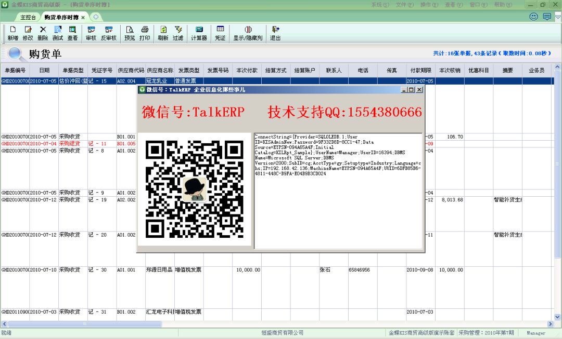Click the 付款期限 column header

(421, 71)
